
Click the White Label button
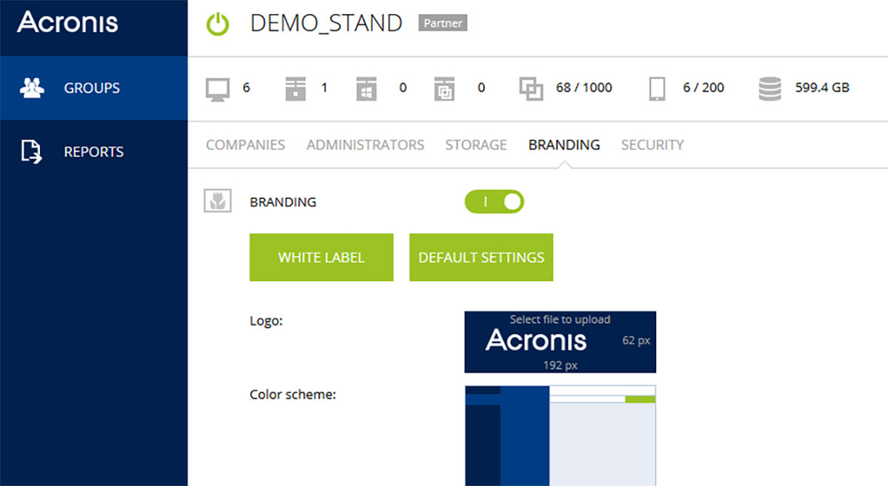click(321, 257)
